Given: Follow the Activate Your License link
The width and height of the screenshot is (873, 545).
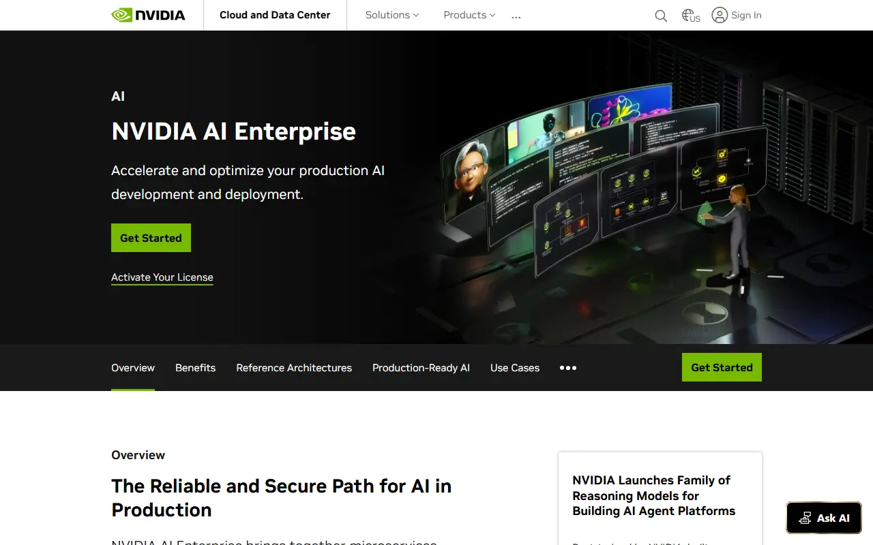Looking at the screenshot, I should (162, 277).
